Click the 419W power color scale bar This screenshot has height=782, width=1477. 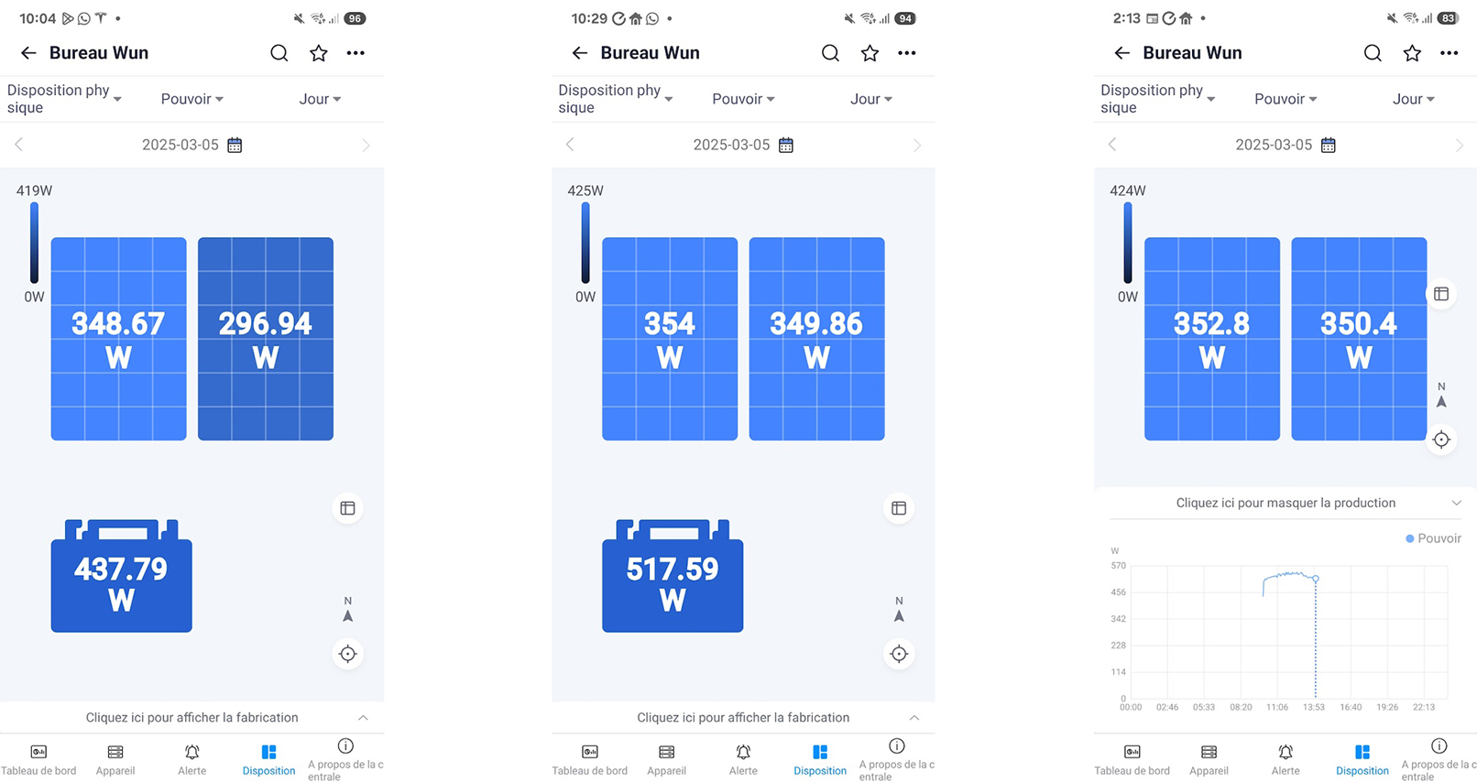point(34,244)
